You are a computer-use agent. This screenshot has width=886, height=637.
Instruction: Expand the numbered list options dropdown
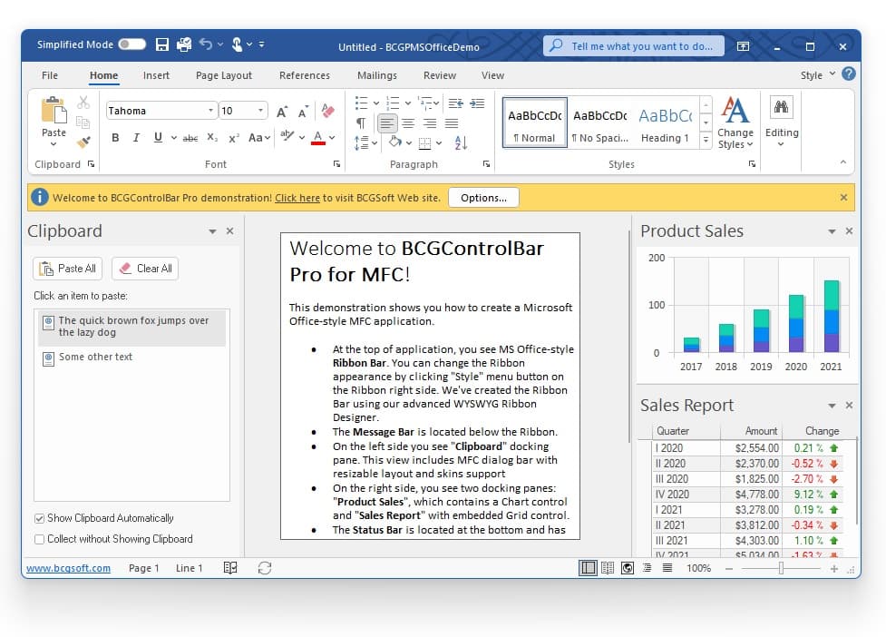408,103
